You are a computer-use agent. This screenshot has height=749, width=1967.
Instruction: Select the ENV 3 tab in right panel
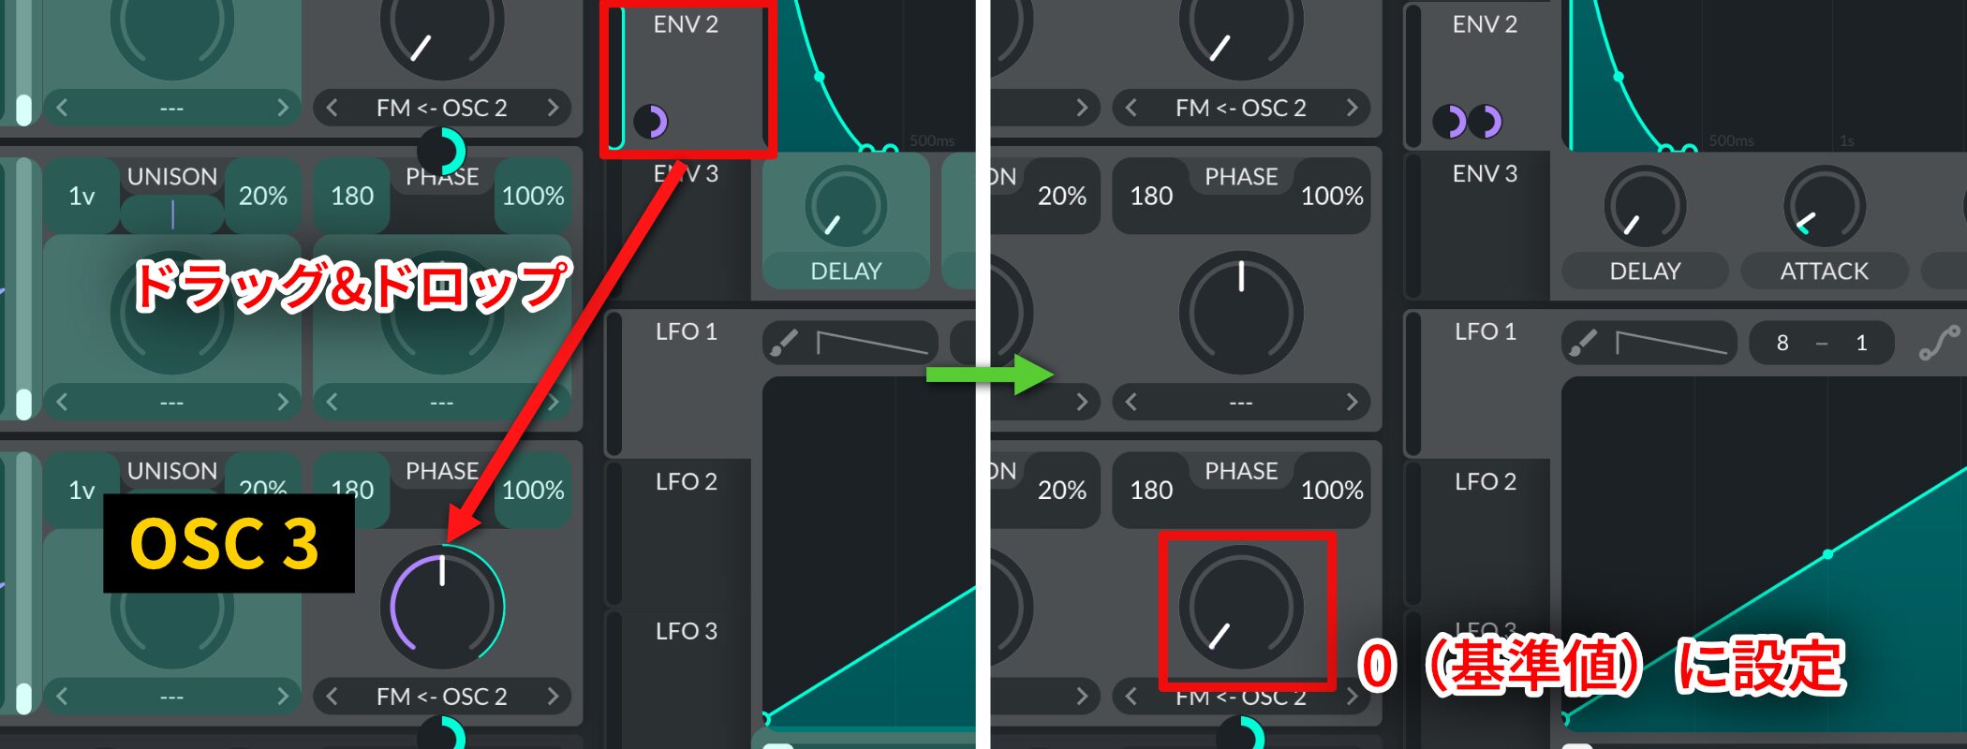click(1485, 174)
